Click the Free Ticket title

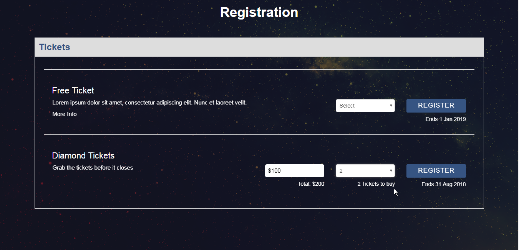[x=73, y=90]
